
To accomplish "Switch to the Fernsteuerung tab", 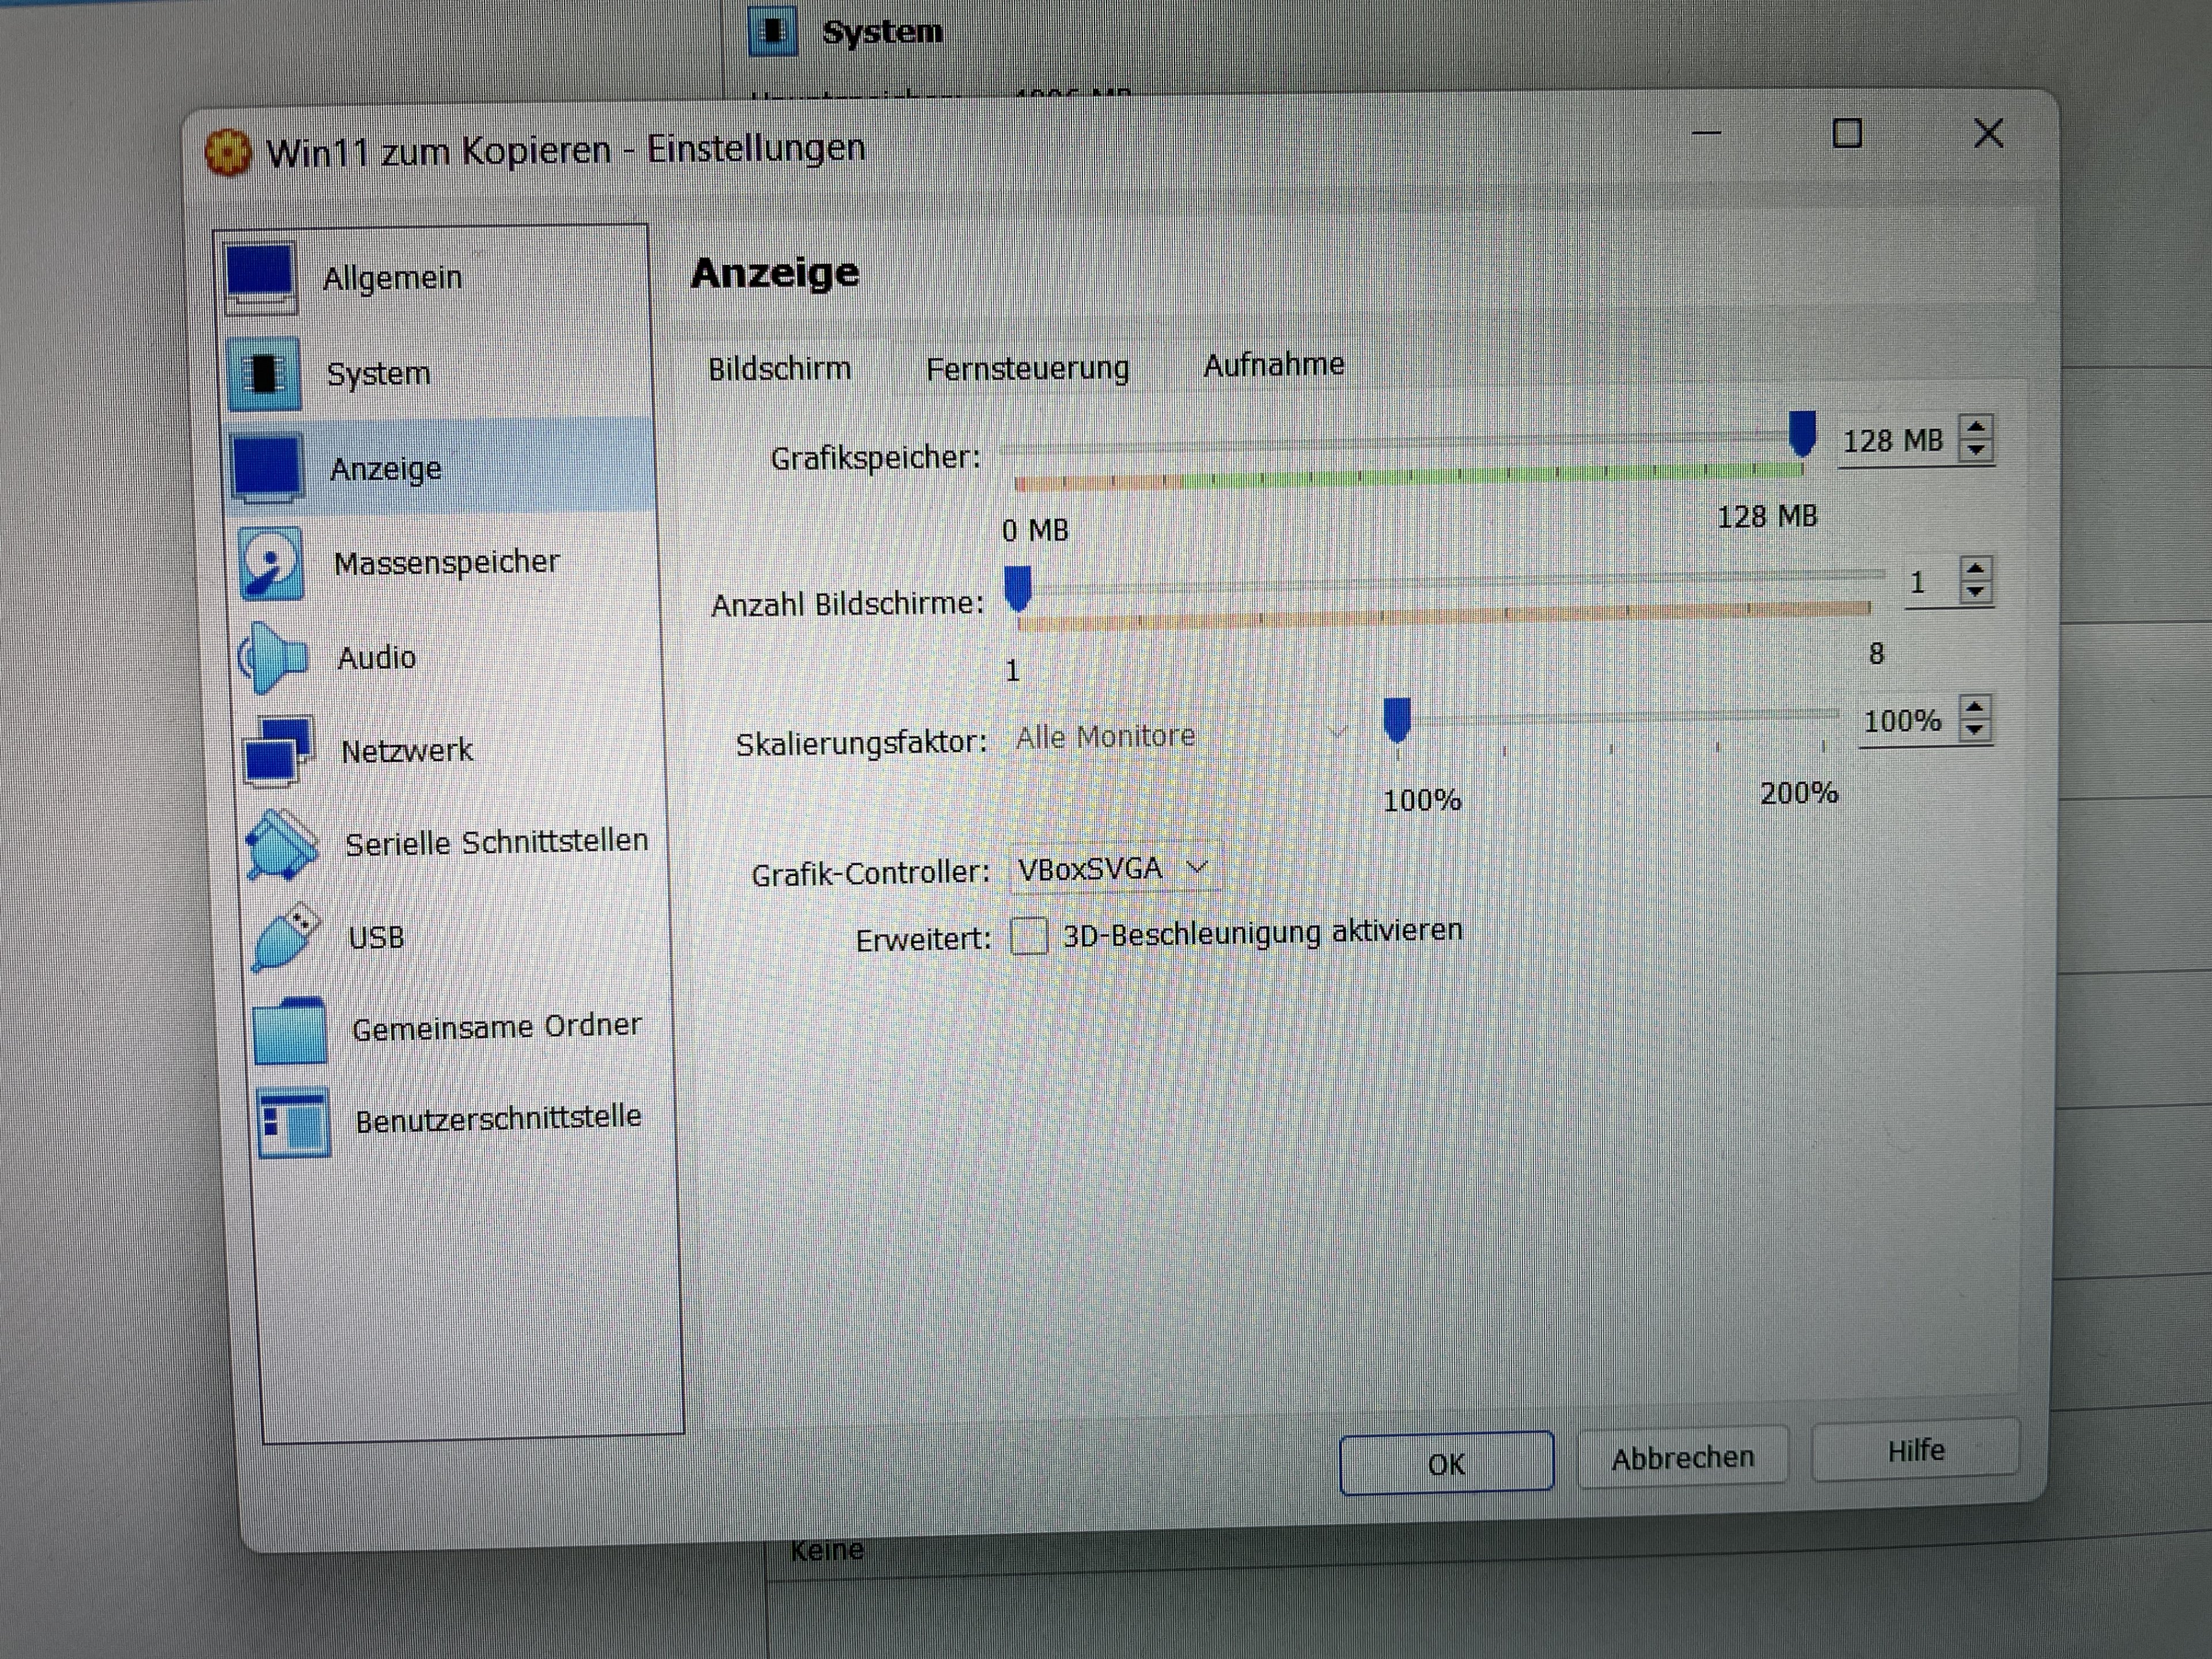I will pyautogui.click(x=1027, y=369).
